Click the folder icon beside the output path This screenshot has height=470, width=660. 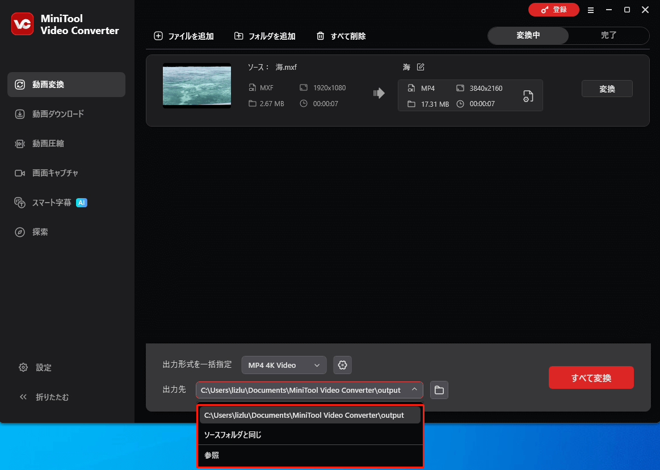click(x=439, y=390)
